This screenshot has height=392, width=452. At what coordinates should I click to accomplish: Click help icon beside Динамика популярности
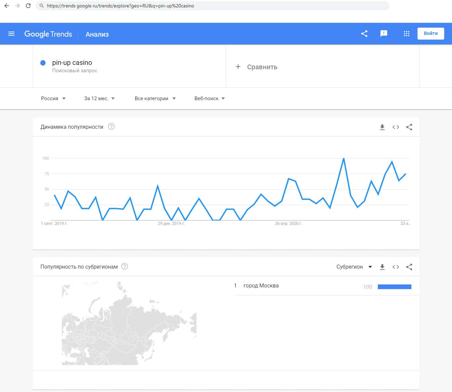click(111, 127)
